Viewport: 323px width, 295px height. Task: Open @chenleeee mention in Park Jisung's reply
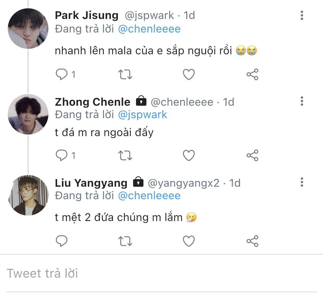[x=149, y=29]
